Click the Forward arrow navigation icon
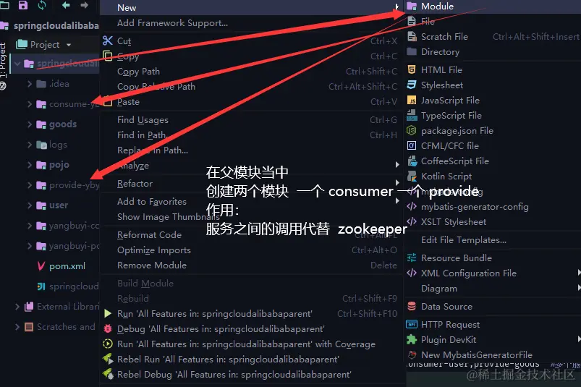The width and height of the screenshot is (581, 387). pos(85,5)
